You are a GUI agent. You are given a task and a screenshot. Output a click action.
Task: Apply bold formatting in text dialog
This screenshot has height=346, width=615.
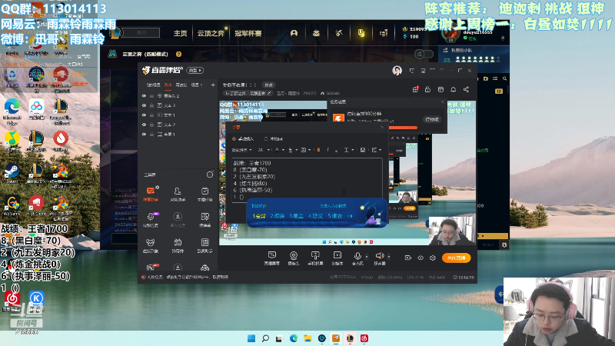(x=318, y=150)
